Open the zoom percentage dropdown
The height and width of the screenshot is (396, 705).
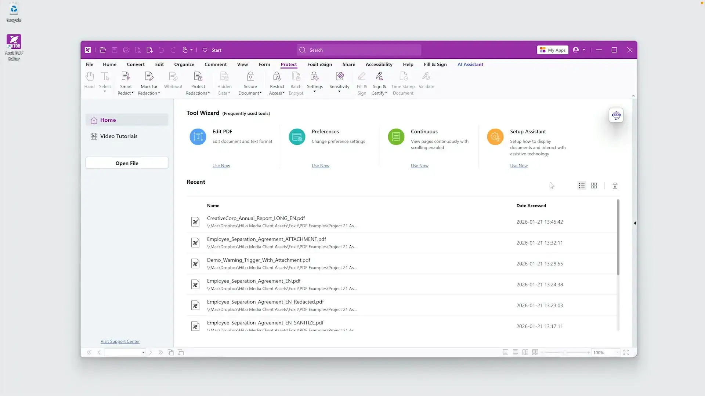pos(618,352)
